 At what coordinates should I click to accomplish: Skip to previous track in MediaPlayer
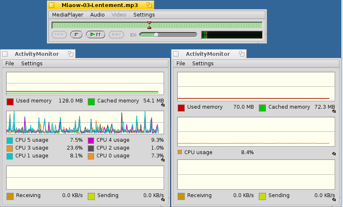(x=59, y=35)
